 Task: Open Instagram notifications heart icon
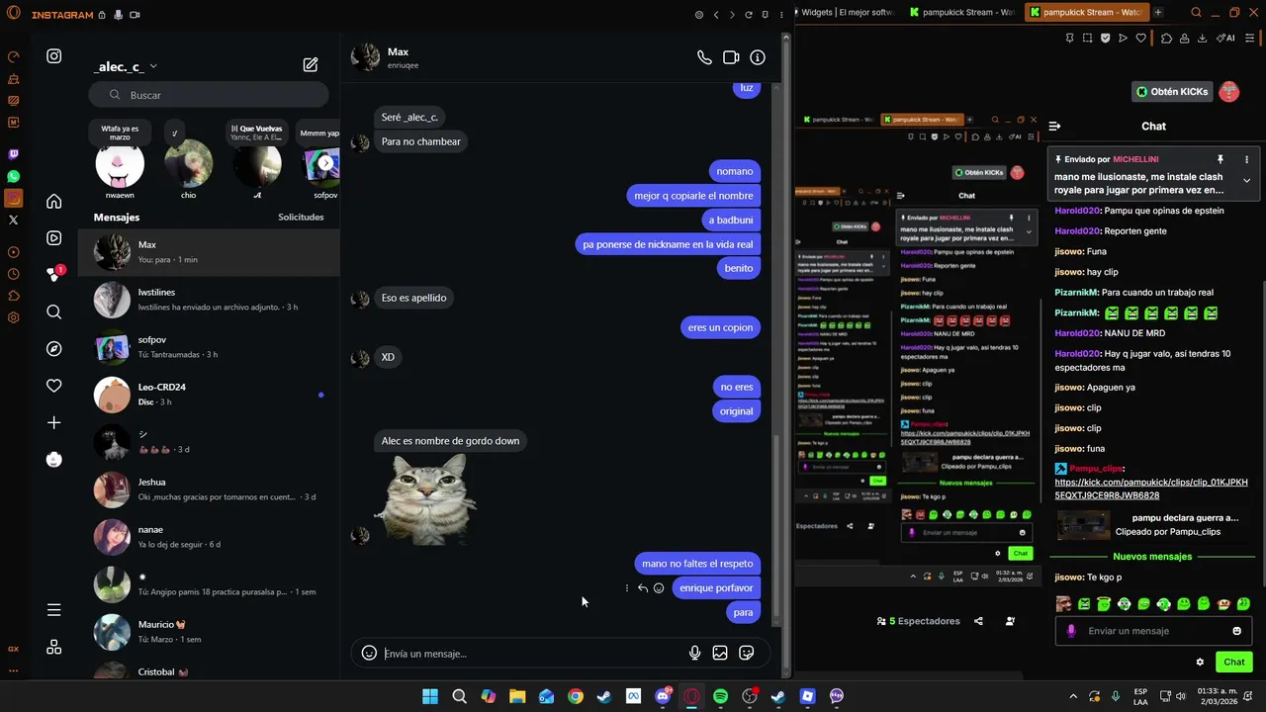click(x=54, y=386)
